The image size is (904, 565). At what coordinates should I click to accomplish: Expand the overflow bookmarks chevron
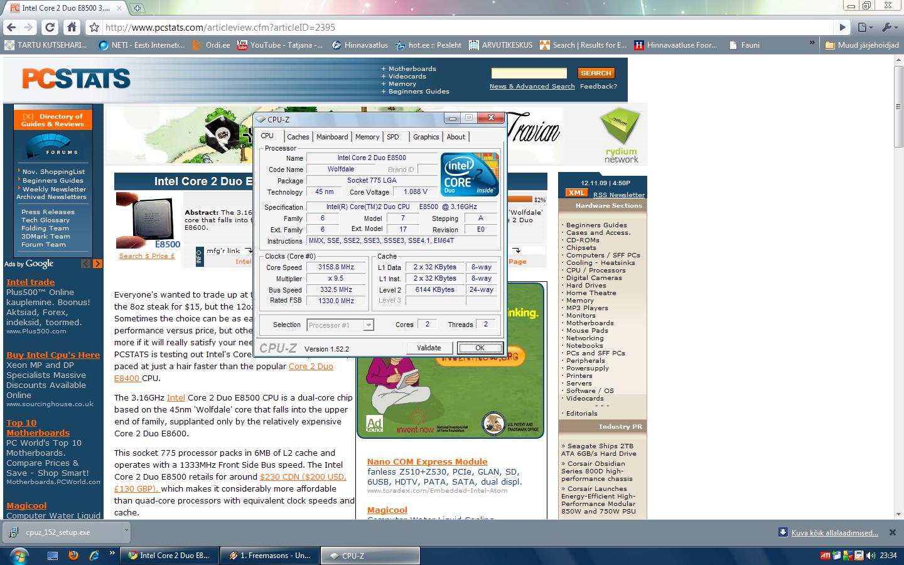coord(812,44)
